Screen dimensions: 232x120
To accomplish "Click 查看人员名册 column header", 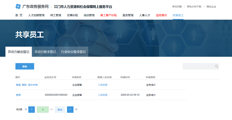I will [104, 77].
